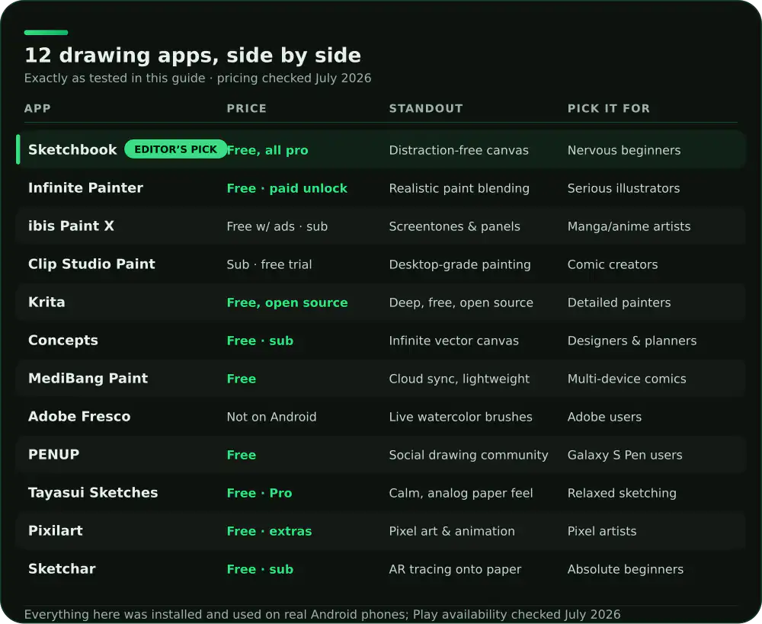762x624 pixels.
Task: Select the Tayasui Sketches name
Action: coord(93,492)
